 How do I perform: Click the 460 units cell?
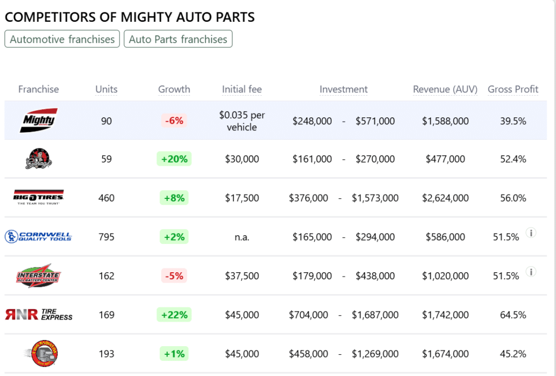pyautogui.click(x=106, y=198)
